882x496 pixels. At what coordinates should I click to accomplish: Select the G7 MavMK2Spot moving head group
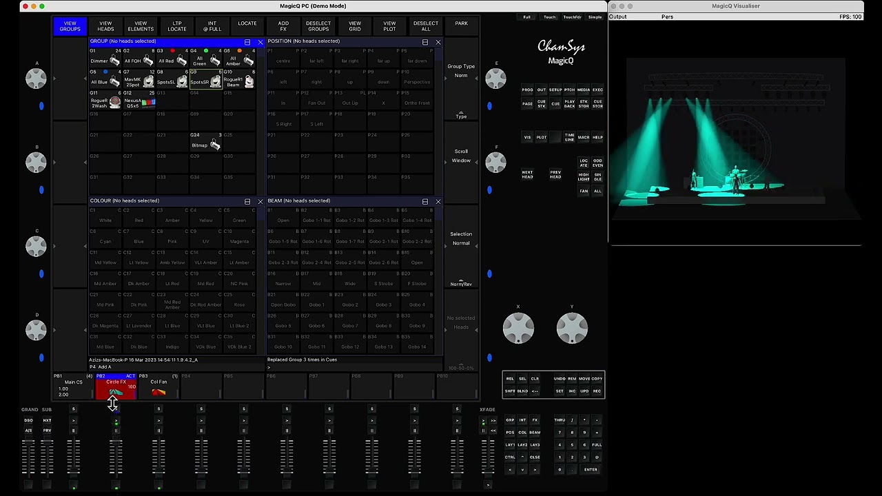point(140,79)
